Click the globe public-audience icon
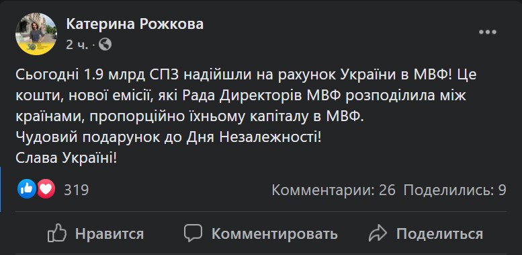Screen dimensions: 522x255 [105, 44]
